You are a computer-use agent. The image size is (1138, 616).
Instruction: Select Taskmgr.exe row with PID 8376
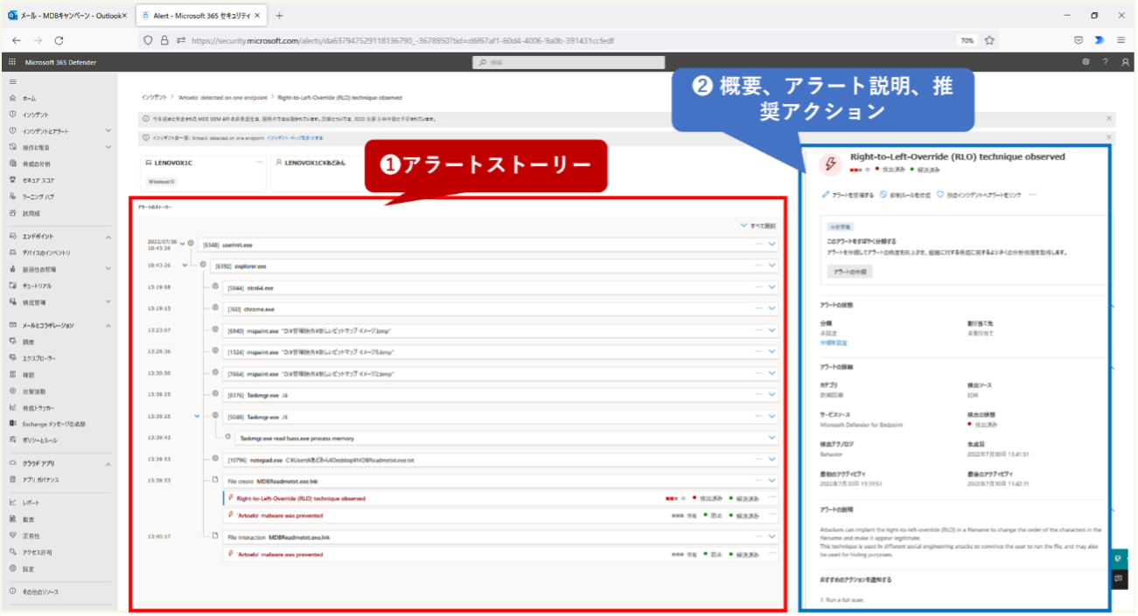click(501, 394)
